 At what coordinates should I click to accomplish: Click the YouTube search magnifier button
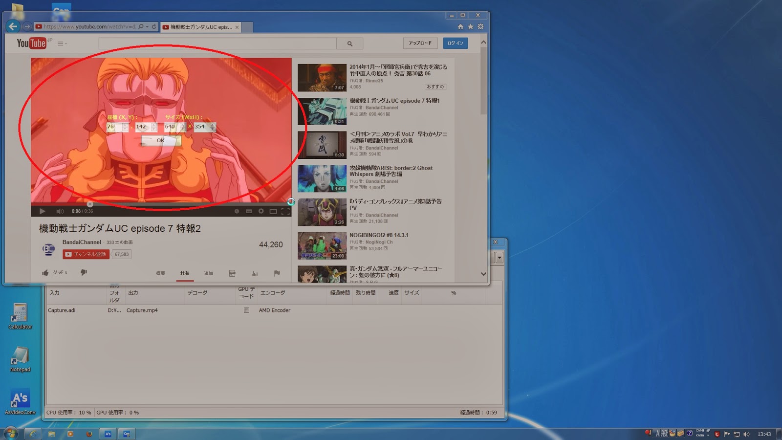(x=350, y=44)
